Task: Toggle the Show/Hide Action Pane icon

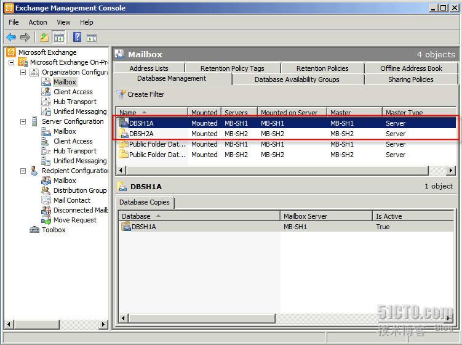Action: [x=92, y=38]
